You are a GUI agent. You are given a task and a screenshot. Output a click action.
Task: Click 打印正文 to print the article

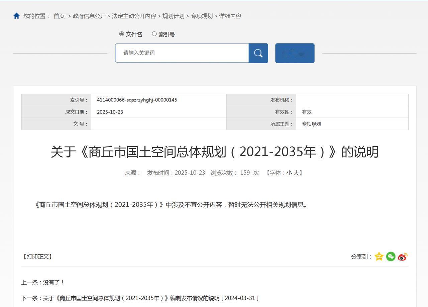click(37, 256)
